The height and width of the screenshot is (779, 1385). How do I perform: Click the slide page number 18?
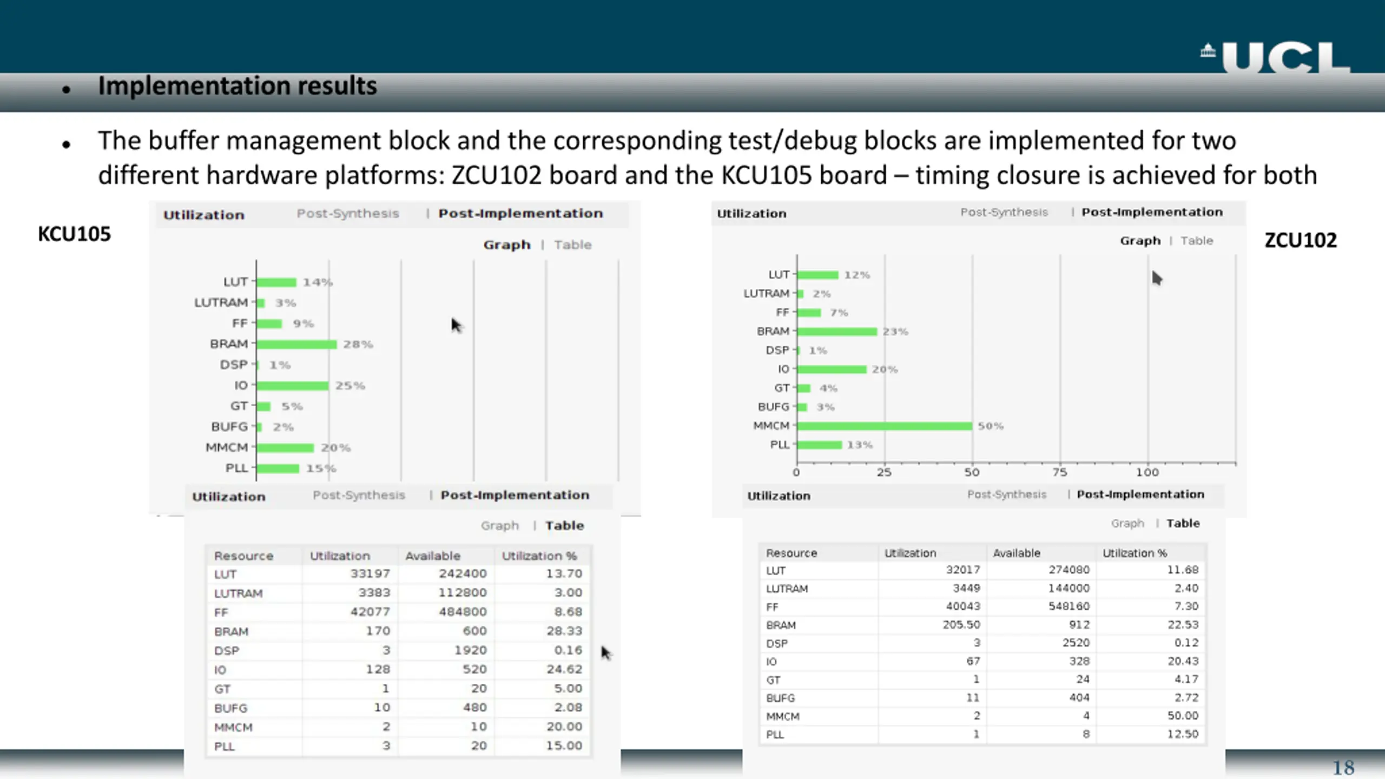[x=1343, y=768]
